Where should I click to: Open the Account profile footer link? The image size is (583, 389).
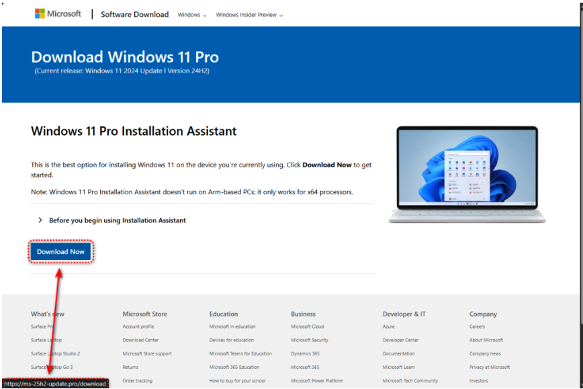pyautogui.click(x=138, y=327)
